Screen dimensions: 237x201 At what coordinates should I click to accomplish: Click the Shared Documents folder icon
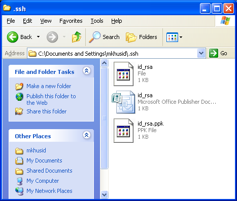(19, 171)
